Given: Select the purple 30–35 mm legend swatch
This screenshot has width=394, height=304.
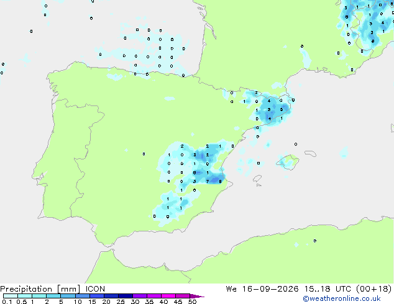Looking at the screenshot, I should (x=140, y=296).
